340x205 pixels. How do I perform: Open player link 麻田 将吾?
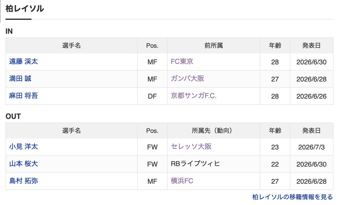(23, 96)
